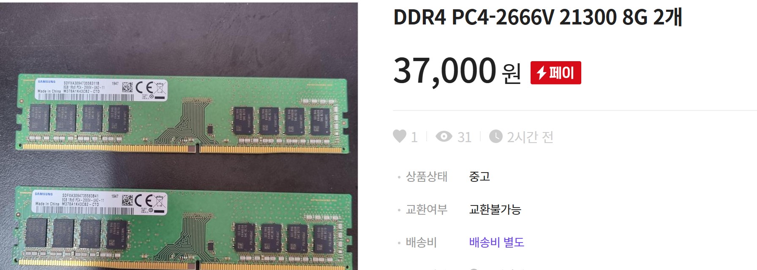Click the QR code on upper RAM label

[x=127, y=87]
